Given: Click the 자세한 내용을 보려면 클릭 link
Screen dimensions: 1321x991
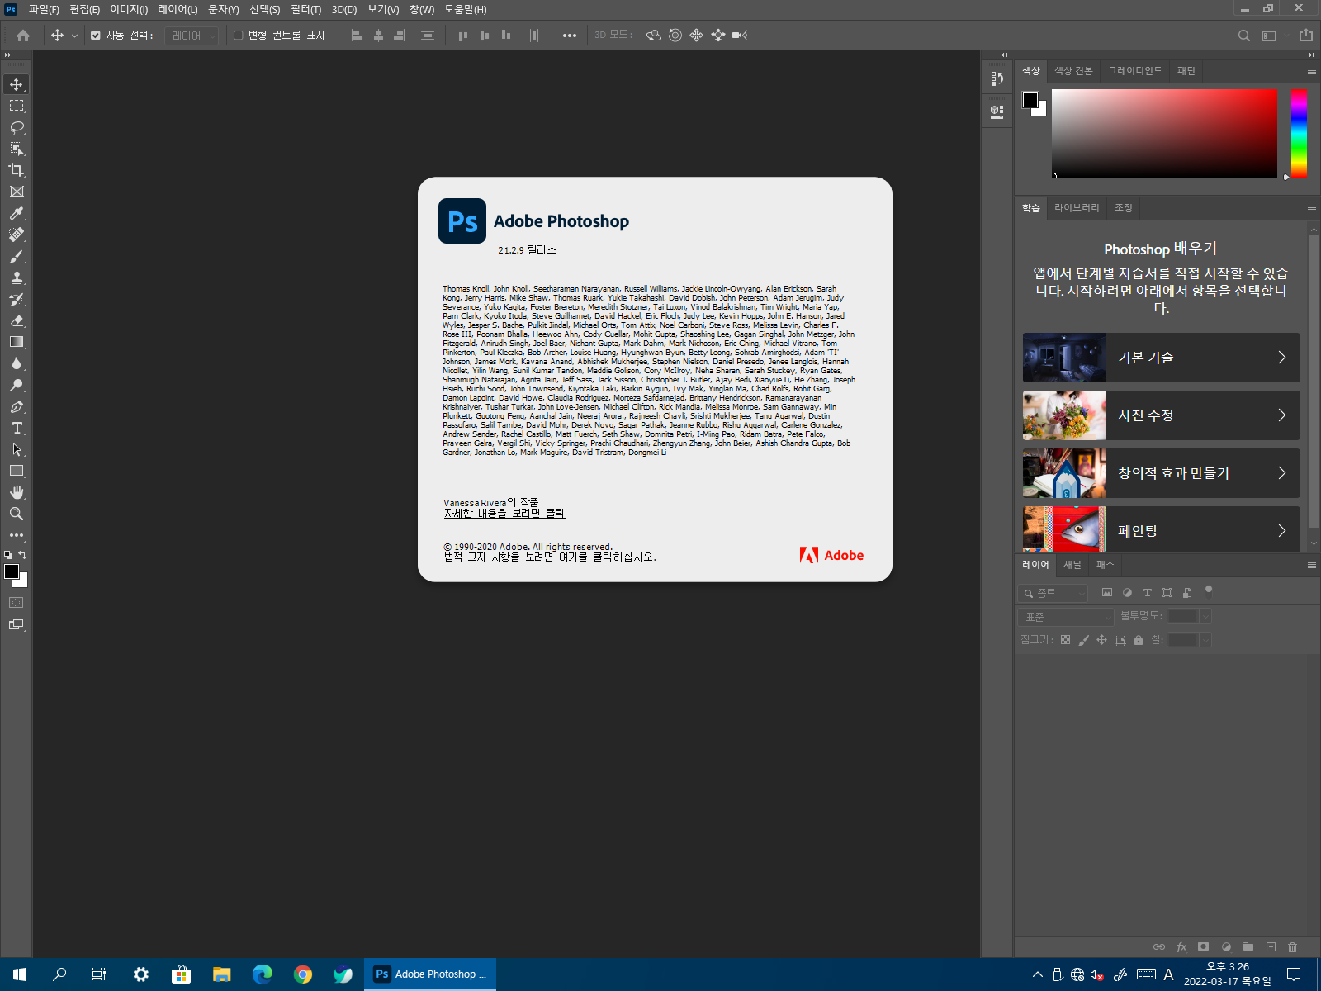Looking at the screenshot, I should (x=504, y=514).
